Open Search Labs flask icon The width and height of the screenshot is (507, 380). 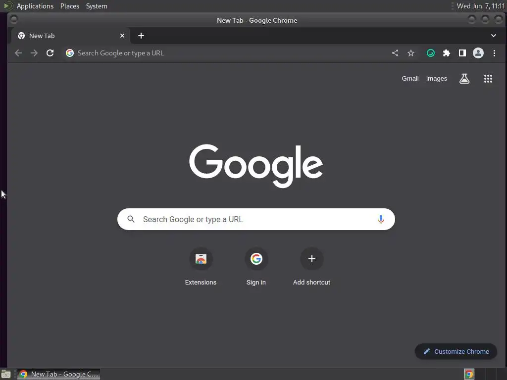tap(464, 79)
